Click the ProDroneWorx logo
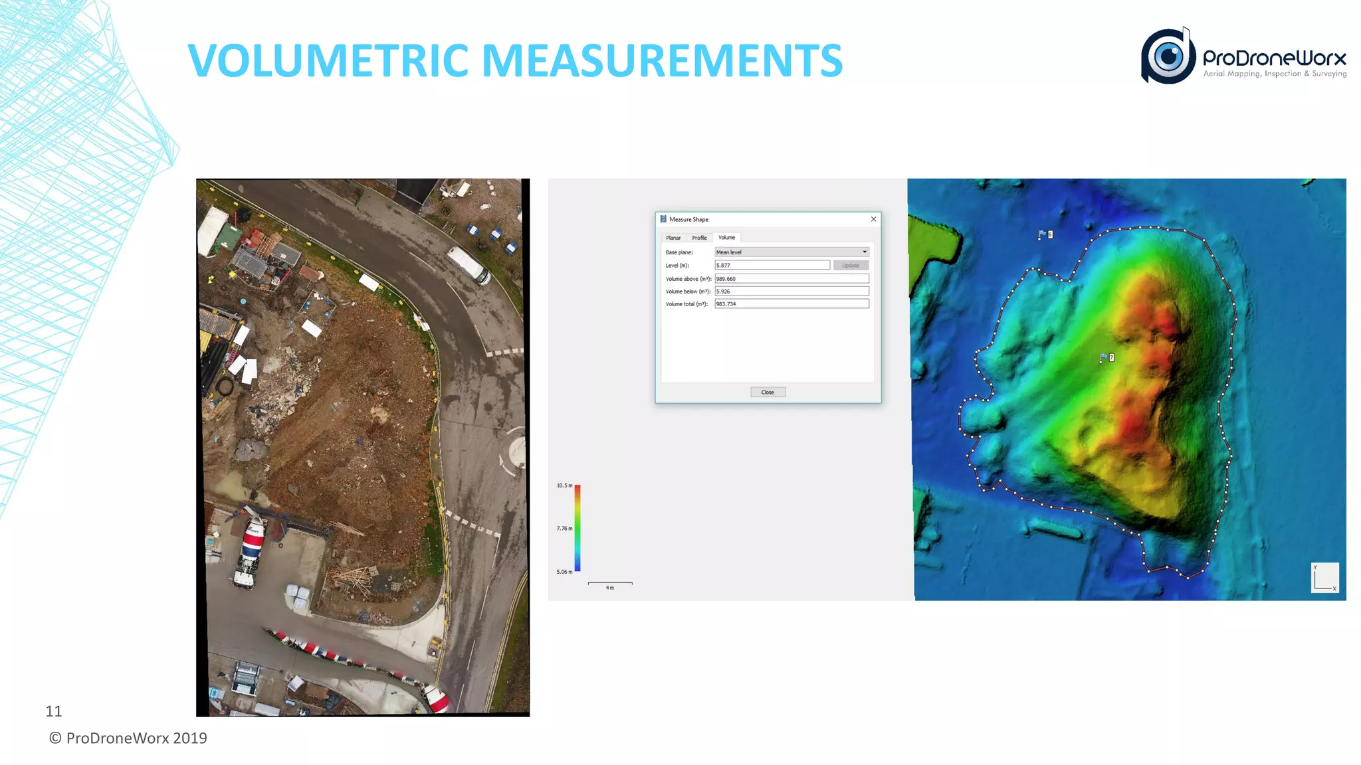Image resolution: width=1361 pixels, height=765 pixels. [x=1243, y=56]
